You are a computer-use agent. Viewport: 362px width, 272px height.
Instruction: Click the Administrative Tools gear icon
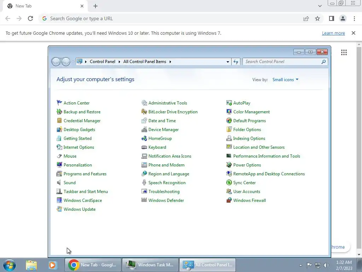pos(144,103)
